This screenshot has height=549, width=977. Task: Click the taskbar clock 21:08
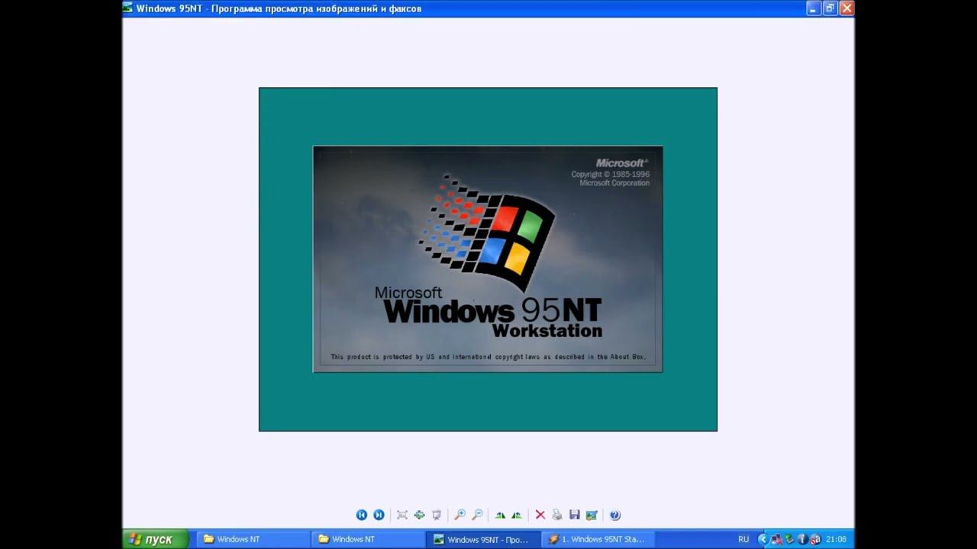point(836,539)
